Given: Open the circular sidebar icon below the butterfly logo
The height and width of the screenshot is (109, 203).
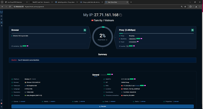Looking at the screenshot, I should [x=1, y=16].
